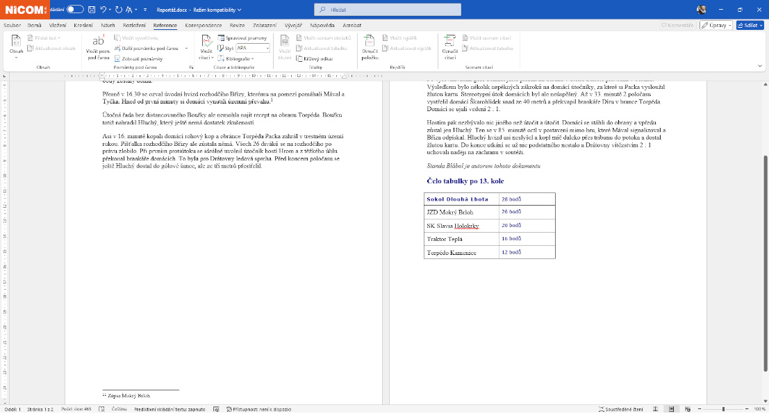Switch to the Vývojář tab
Screen dimensions: 769x414
(x=293, y=26)
